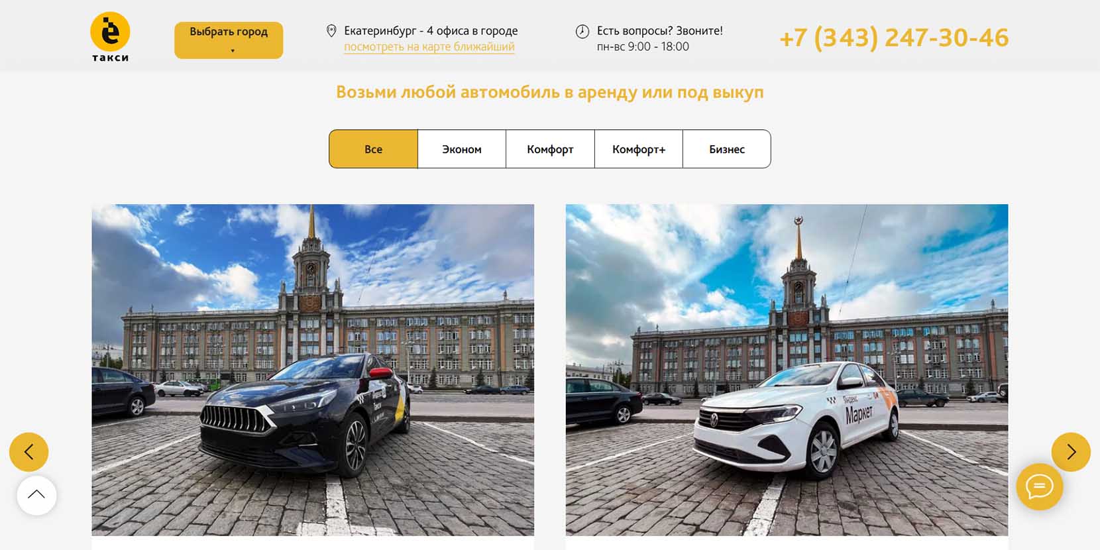Switch to the Эконом tab
The height and width of the screenshot is (550, 1100).
[x=462, y=149]
